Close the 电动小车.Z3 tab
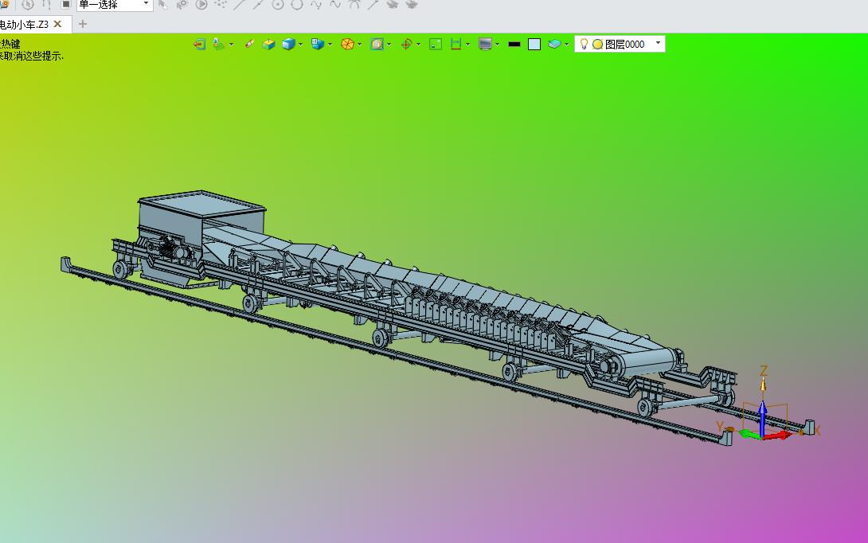This screenshot has width=868, height=543. [57, 24]
